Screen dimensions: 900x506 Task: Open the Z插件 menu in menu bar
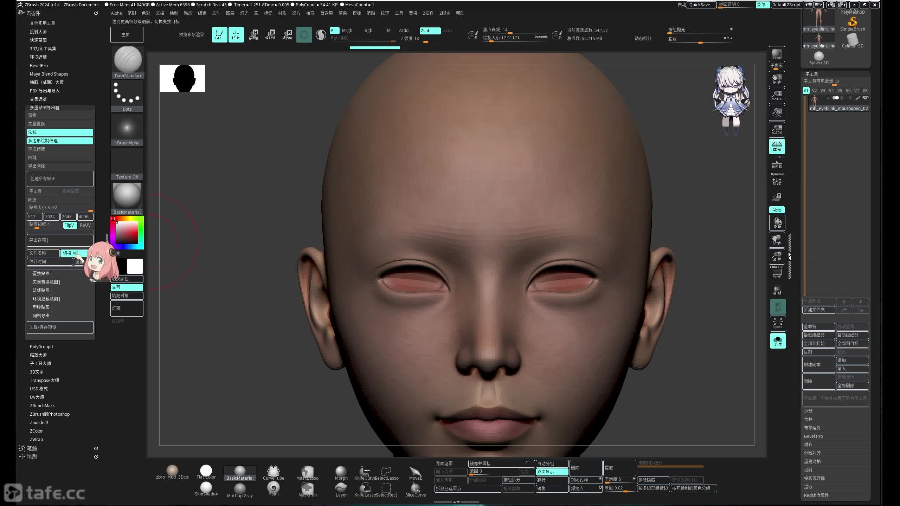coord(428,13)
